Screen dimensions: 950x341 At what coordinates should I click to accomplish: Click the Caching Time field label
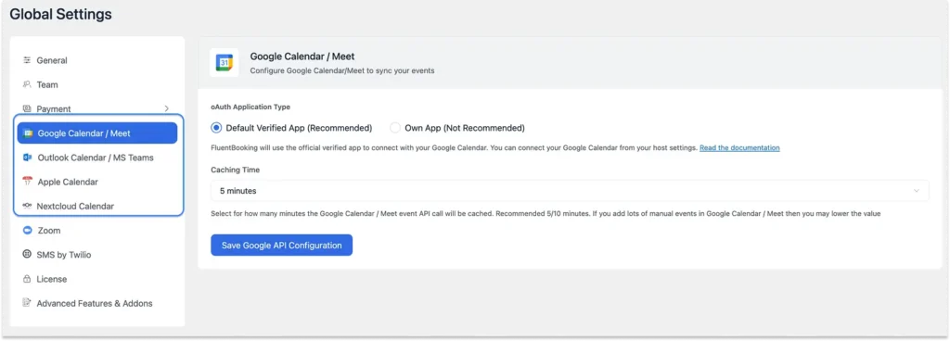point(235,170)
